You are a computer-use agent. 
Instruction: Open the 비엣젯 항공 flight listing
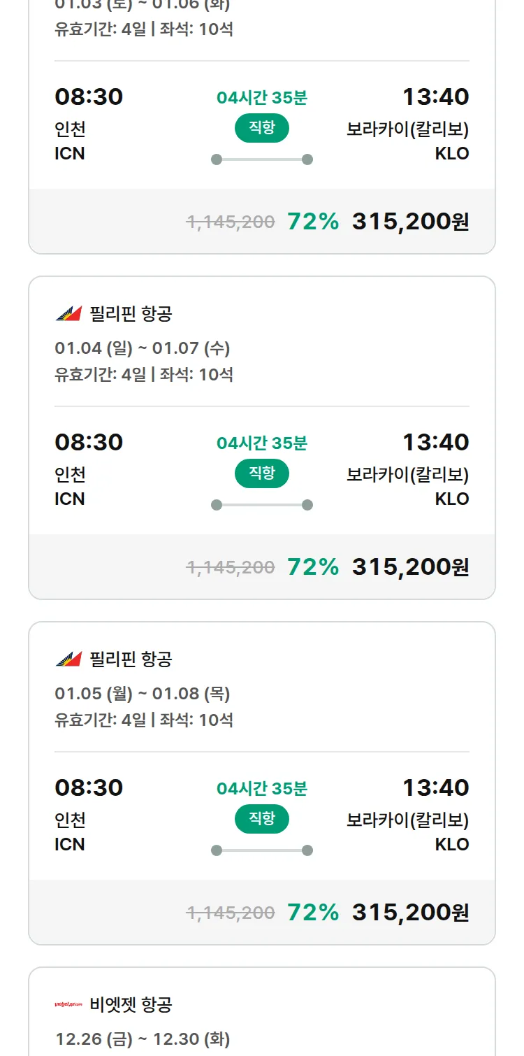click(131, 1005)
